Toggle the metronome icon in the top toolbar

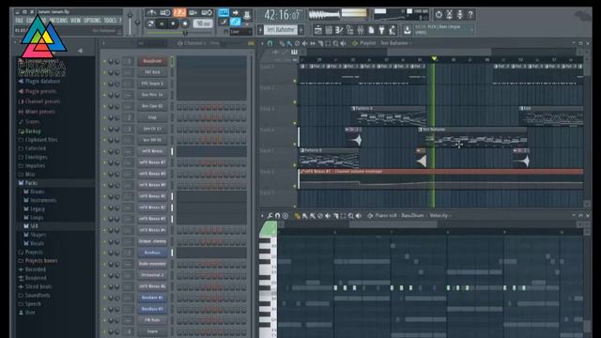point(152,12)
